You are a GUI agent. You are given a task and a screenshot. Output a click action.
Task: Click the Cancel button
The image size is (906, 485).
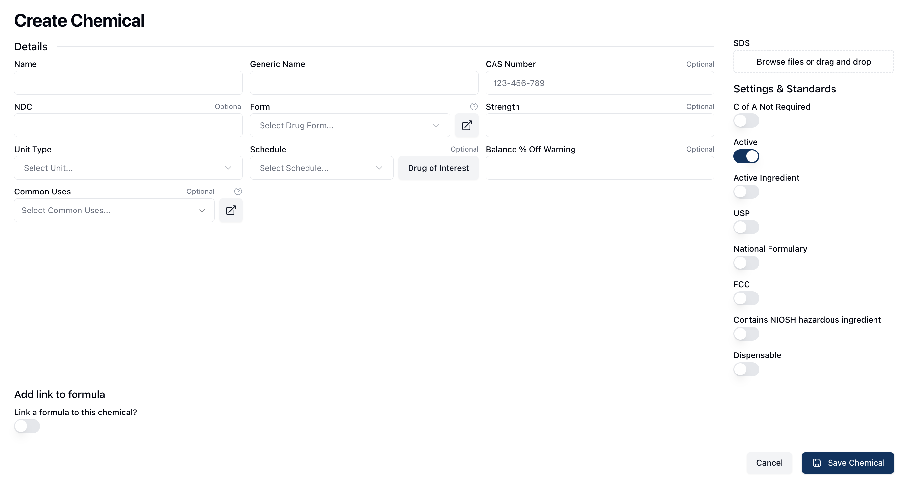pyautogui.click(x=769, y=463)
